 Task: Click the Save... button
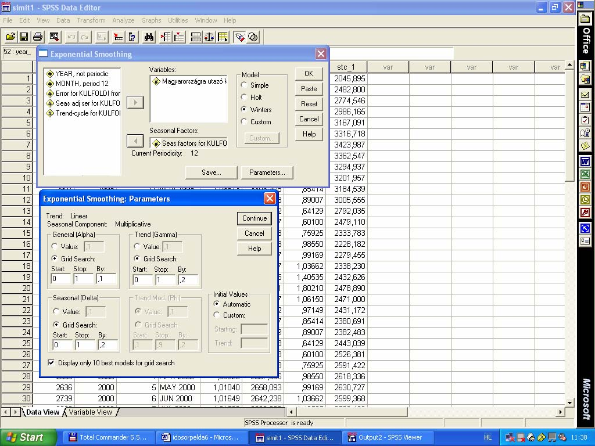pos(212,172)
